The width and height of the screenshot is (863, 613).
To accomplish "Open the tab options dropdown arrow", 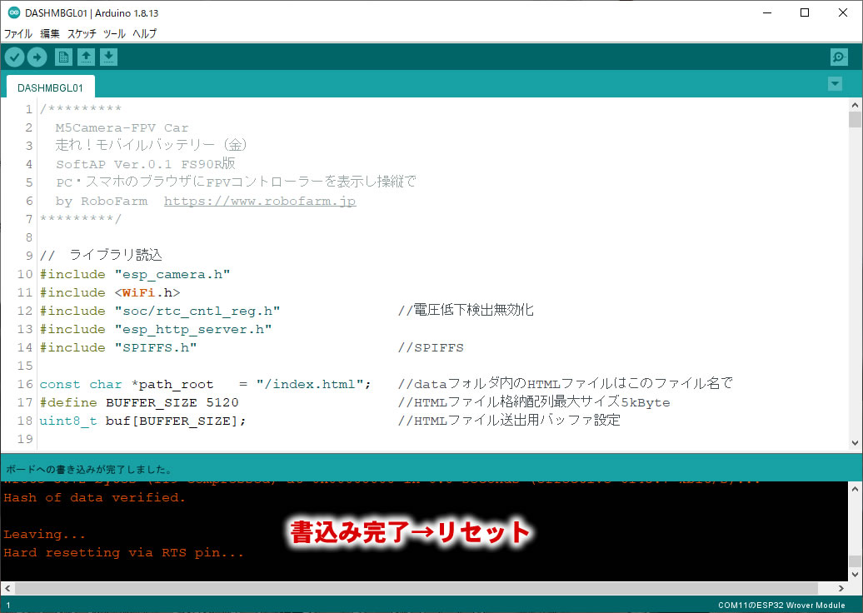I will [835, 83].
